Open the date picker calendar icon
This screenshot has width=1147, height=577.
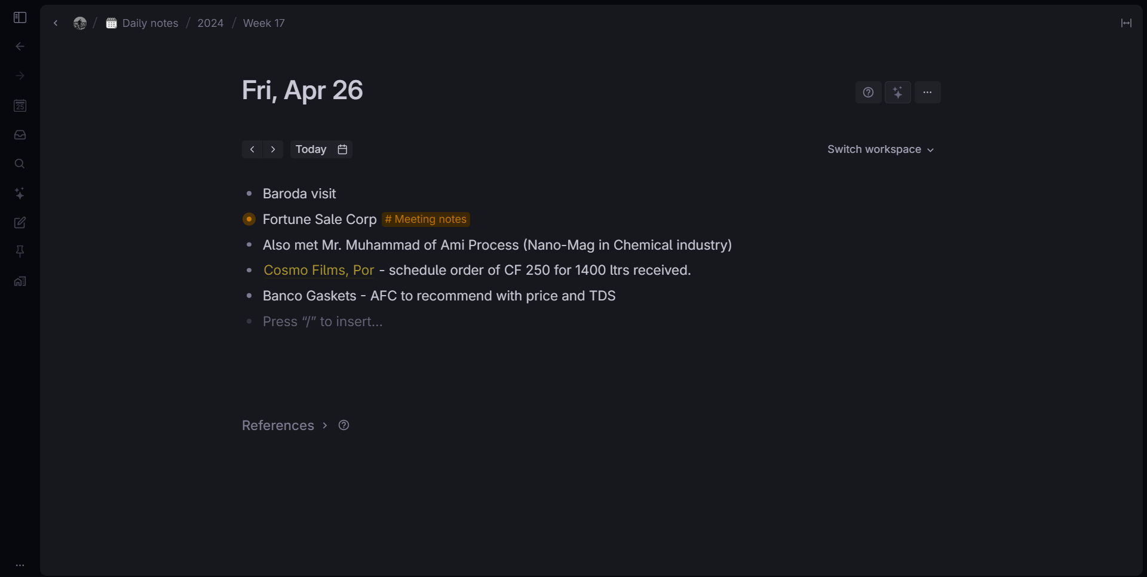[342, 149]
